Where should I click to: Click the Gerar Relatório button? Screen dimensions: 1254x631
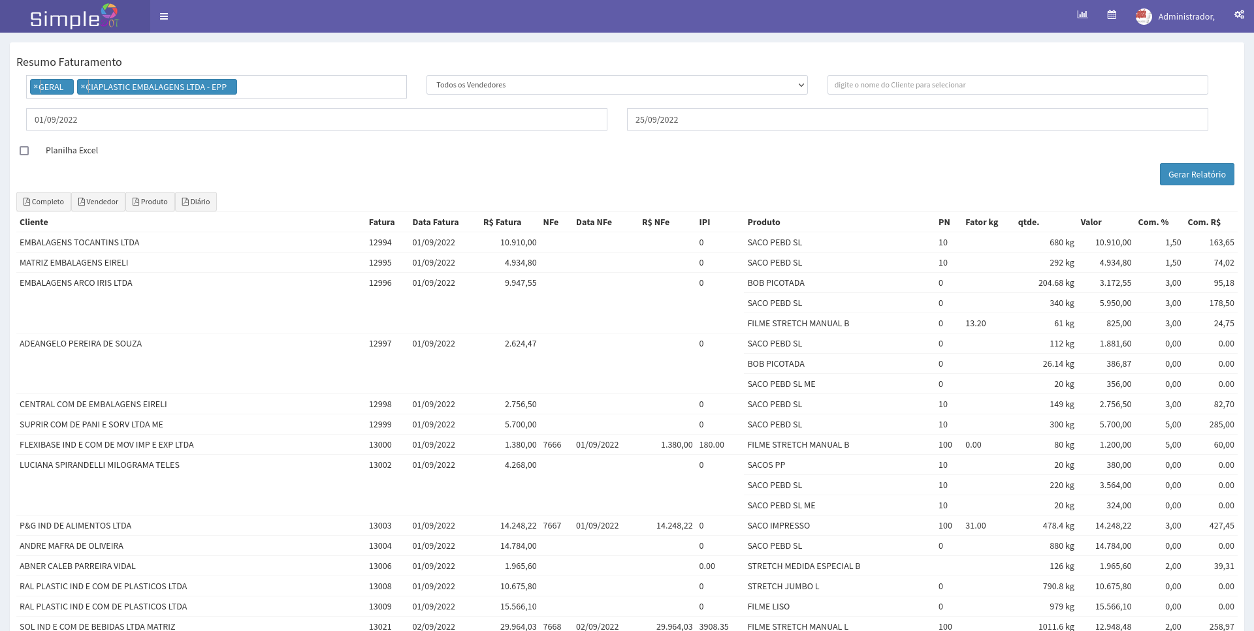tap(1197, 174)
